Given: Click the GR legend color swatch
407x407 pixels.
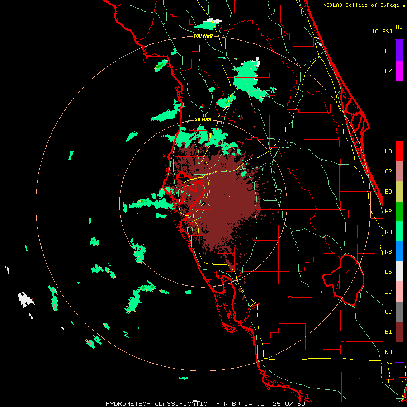Looking at the screenshot, I should 399,171.
